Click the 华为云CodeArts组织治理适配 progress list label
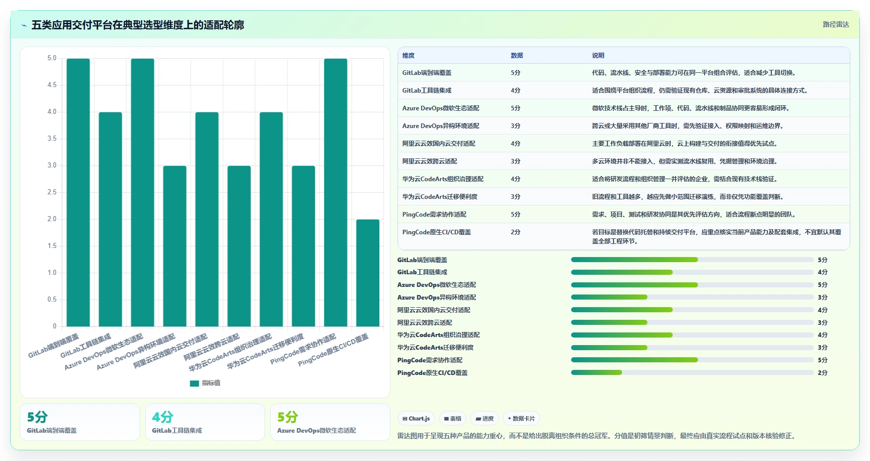The width and height of the screenshot is (870, 461). pos(438,335)
